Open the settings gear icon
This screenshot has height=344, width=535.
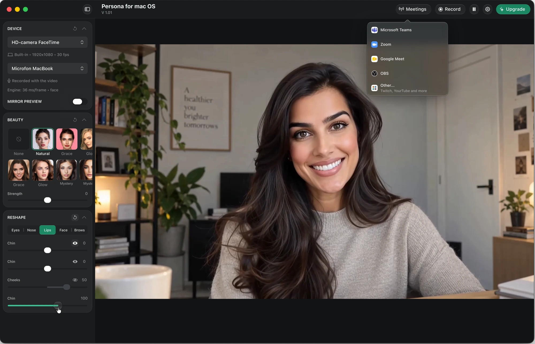click(x=488, y=9)
